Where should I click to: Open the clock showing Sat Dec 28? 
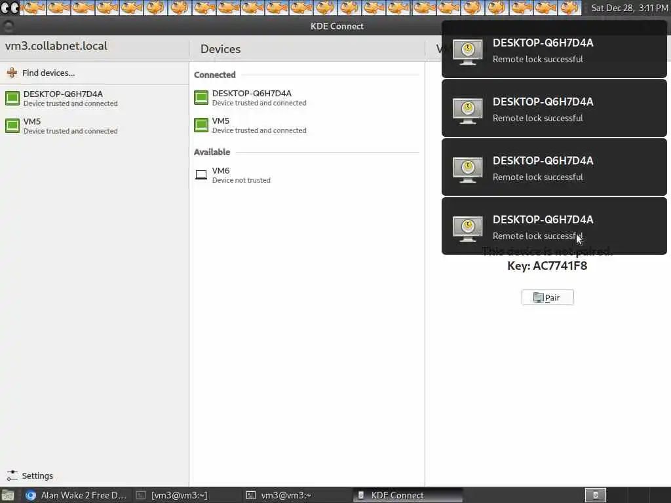(630, 8)
